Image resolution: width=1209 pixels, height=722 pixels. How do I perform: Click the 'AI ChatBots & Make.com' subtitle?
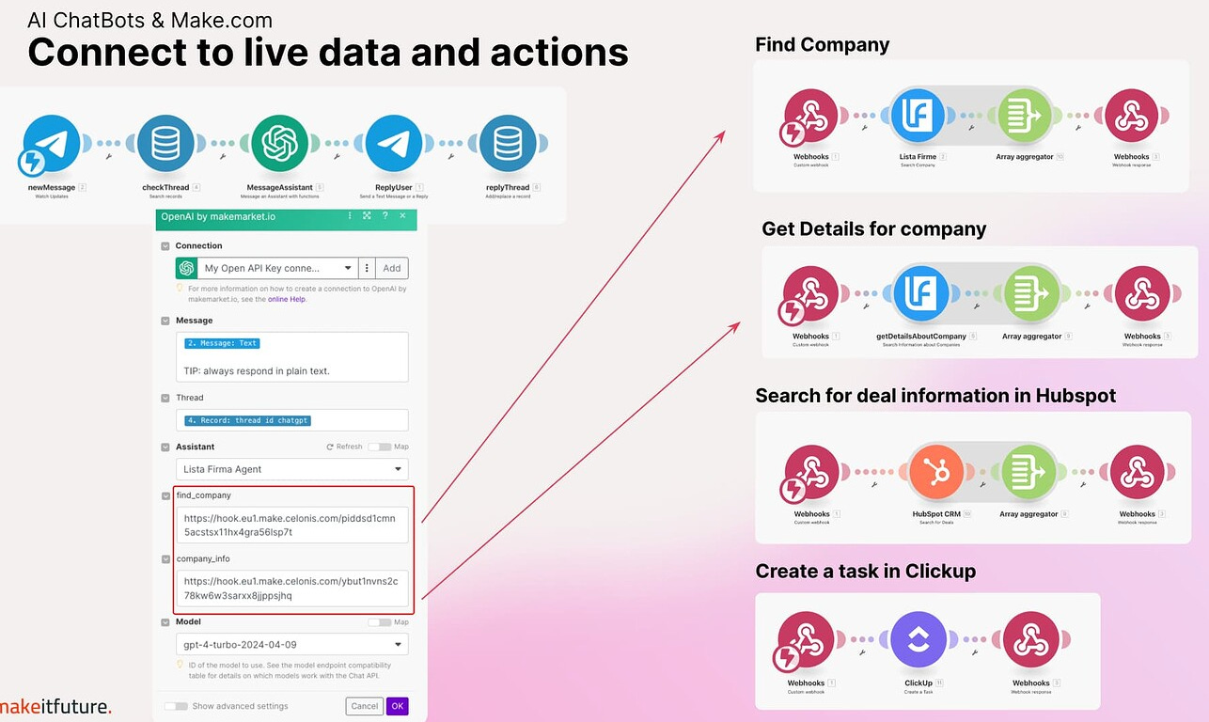click(150, 20)
